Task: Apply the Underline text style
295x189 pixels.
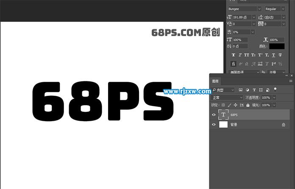Action: point(273,55)
